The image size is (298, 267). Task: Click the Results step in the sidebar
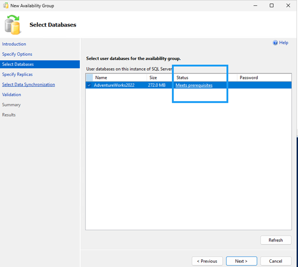click(x=9, y=115)
